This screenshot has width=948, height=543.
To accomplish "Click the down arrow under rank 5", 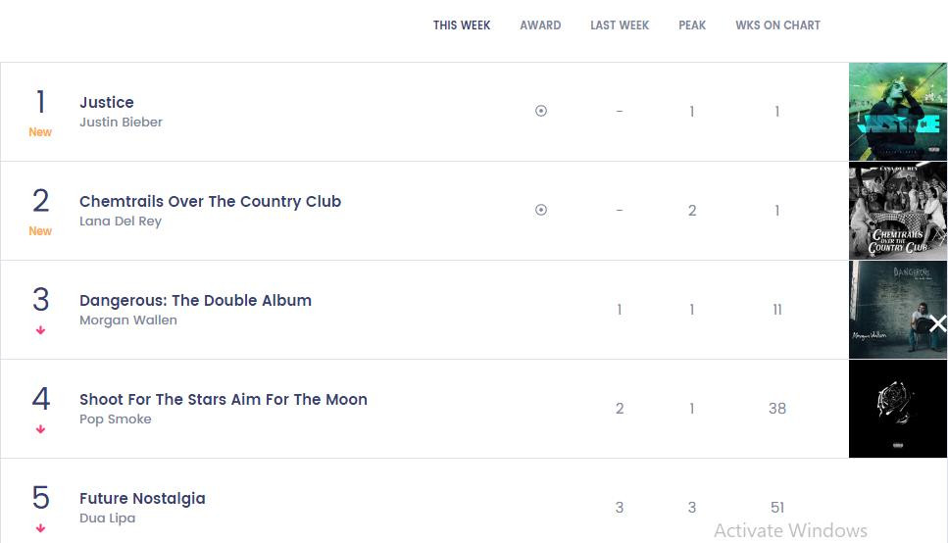I will click(x=40, y=528).
